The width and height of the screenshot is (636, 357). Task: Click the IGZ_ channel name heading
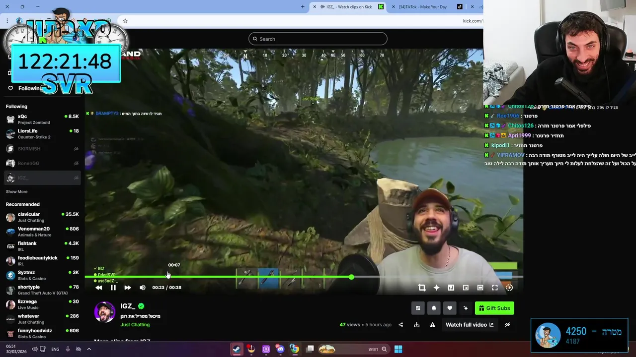pyautogui.click(x=128, y=306)
